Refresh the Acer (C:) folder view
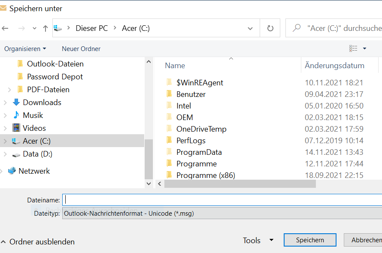 [x=270, y=28]
